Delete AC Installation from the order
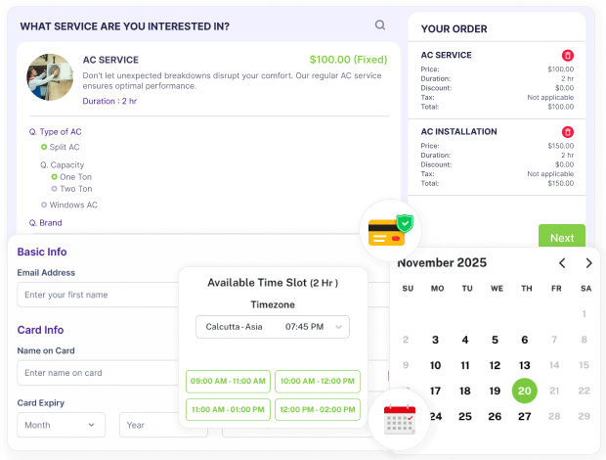606x460 pixels. (567, 132)
